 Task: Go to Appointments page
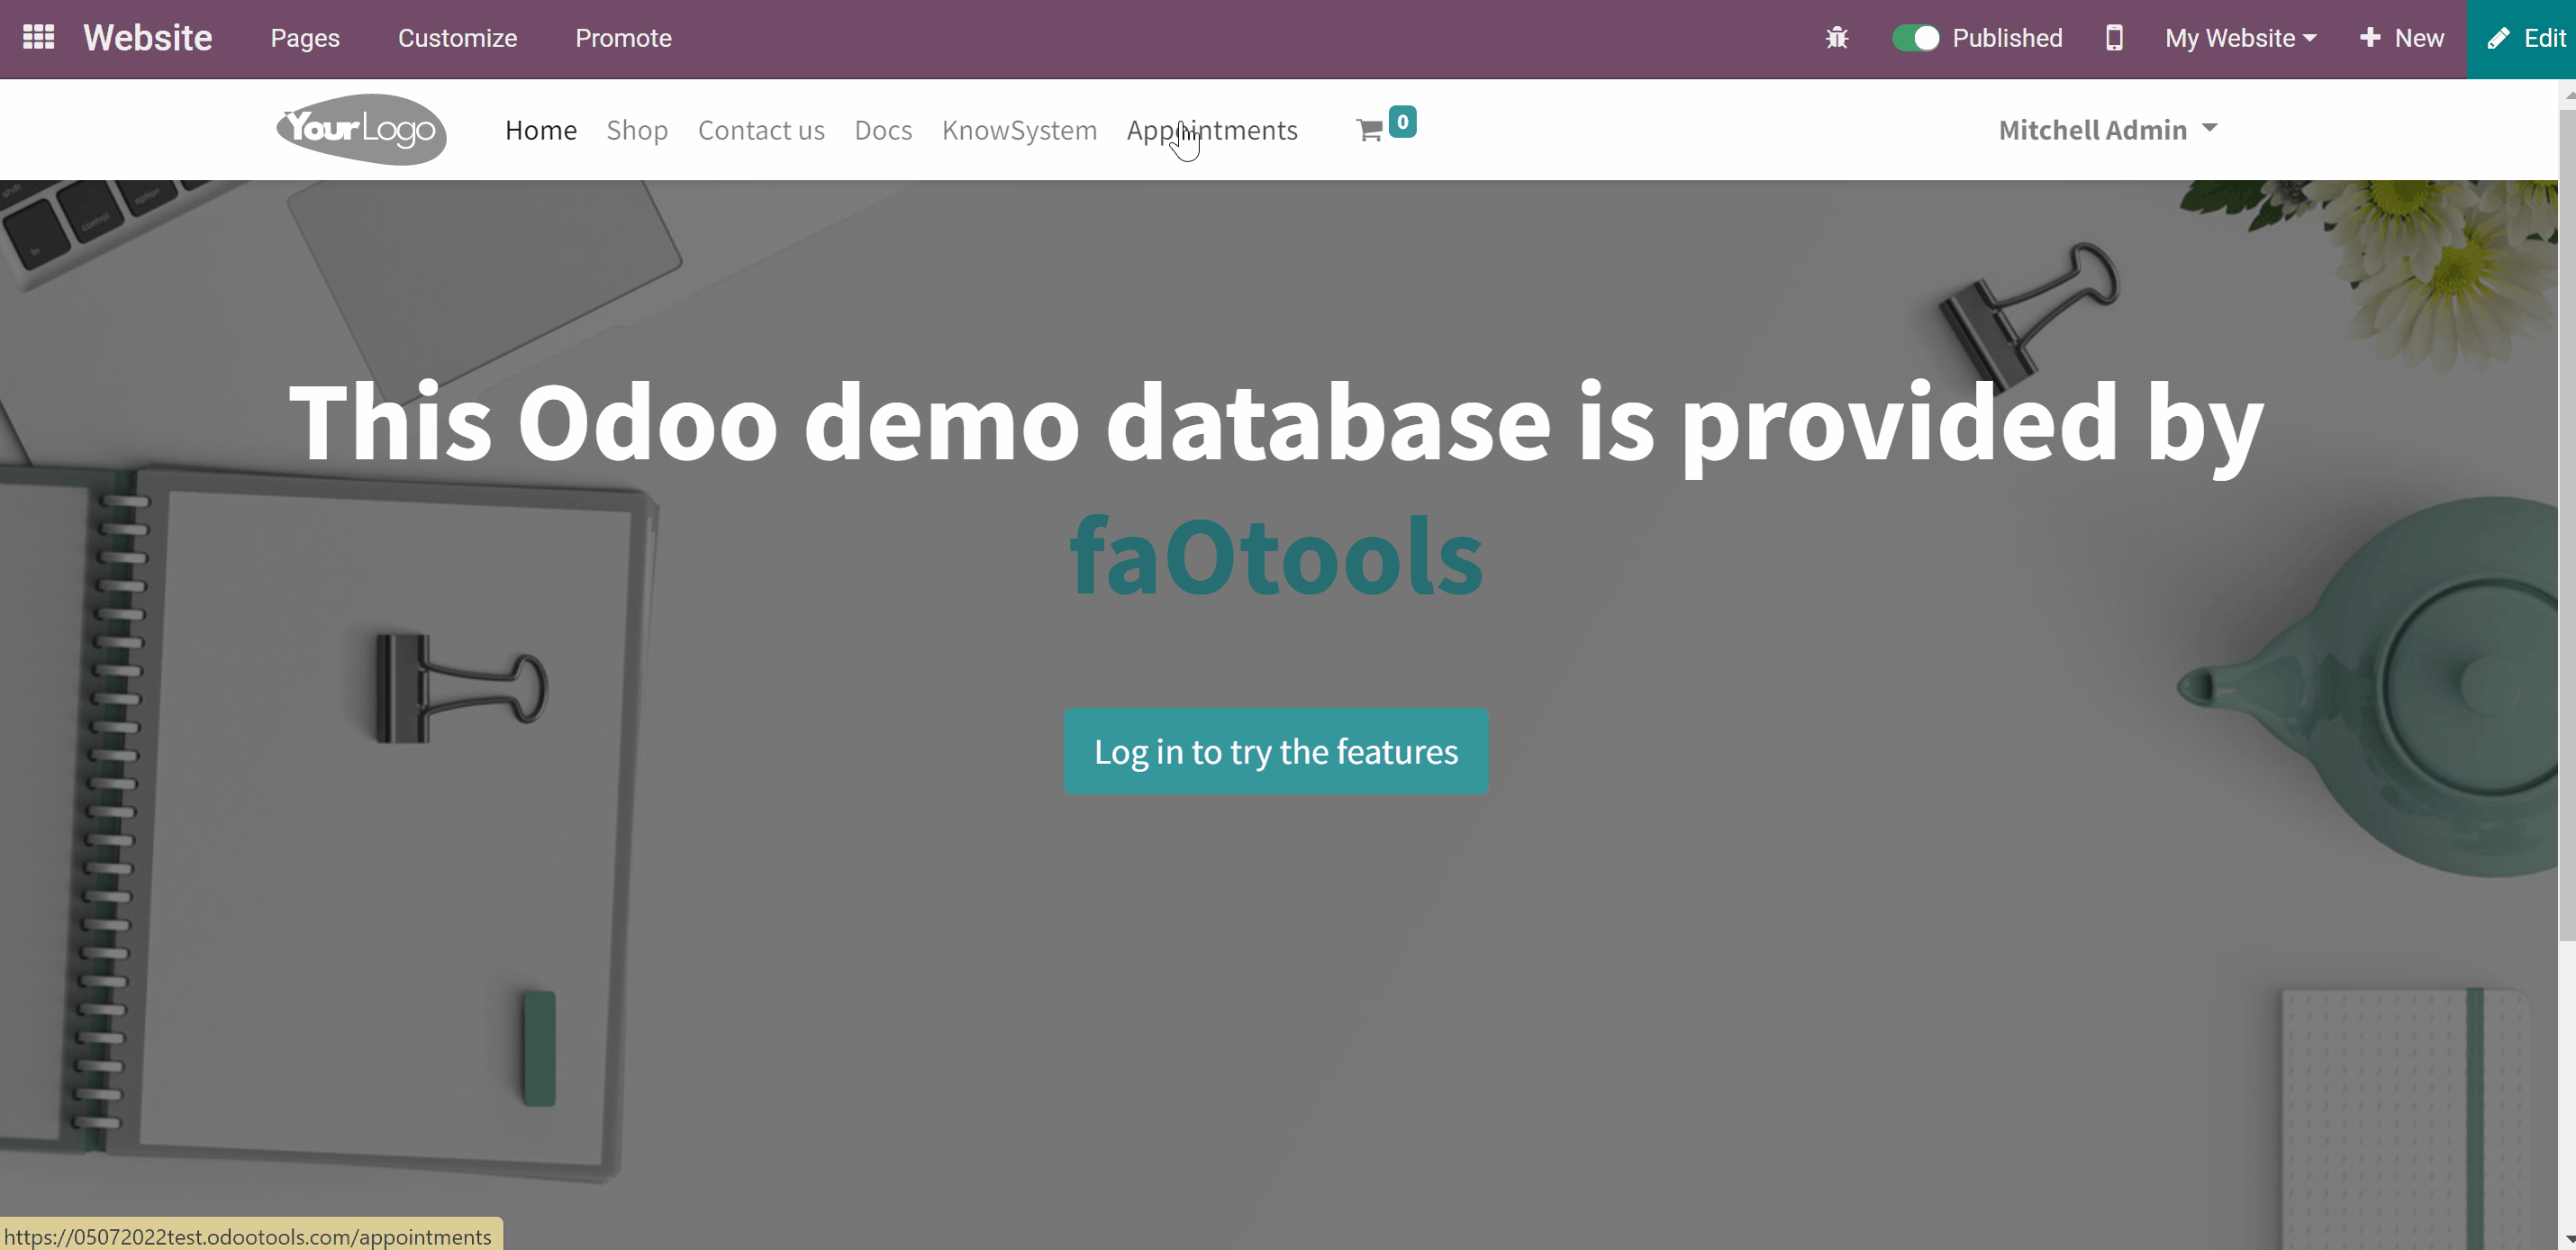(x=1212, y=130)
